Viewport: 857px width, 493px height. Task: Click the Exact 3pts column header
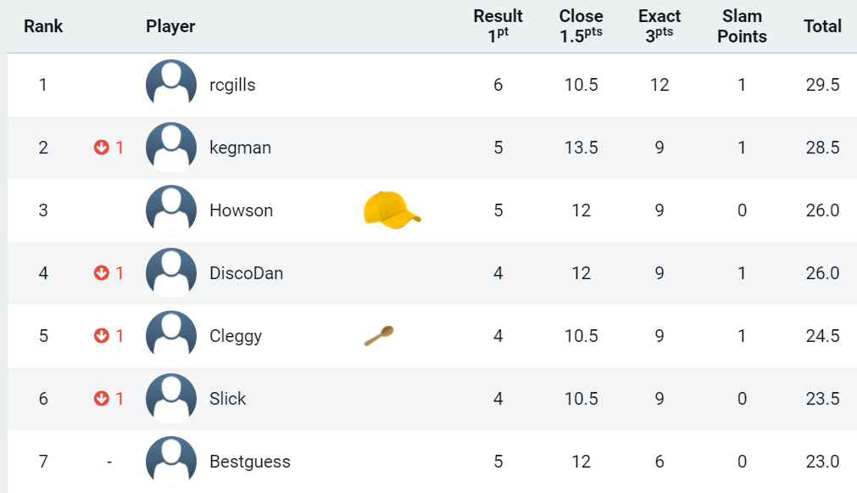tap(659, 26)
